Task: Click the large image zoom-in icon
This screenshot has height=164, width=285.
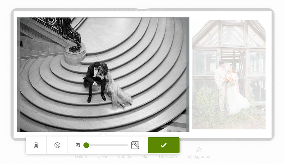Action: (135, 145)
